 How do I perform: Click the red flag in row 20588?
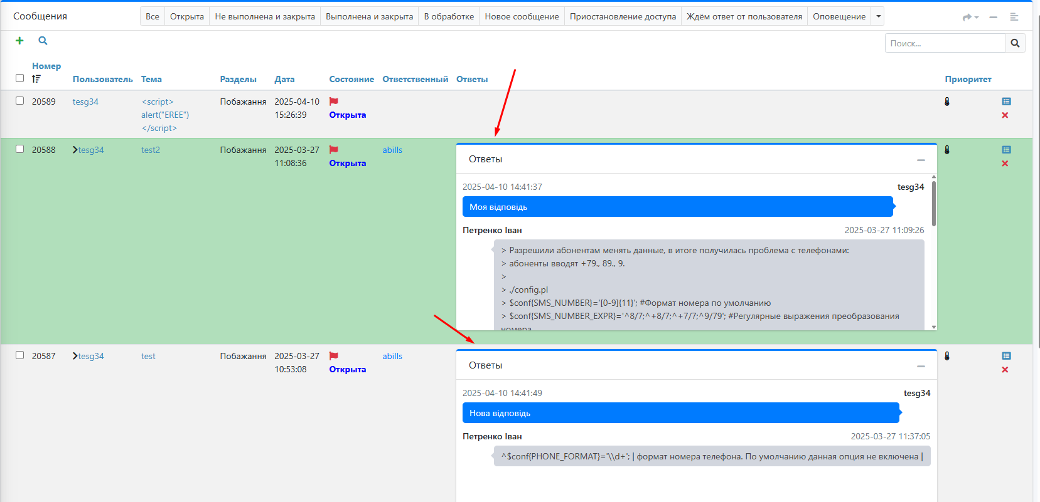coord(334,150)
